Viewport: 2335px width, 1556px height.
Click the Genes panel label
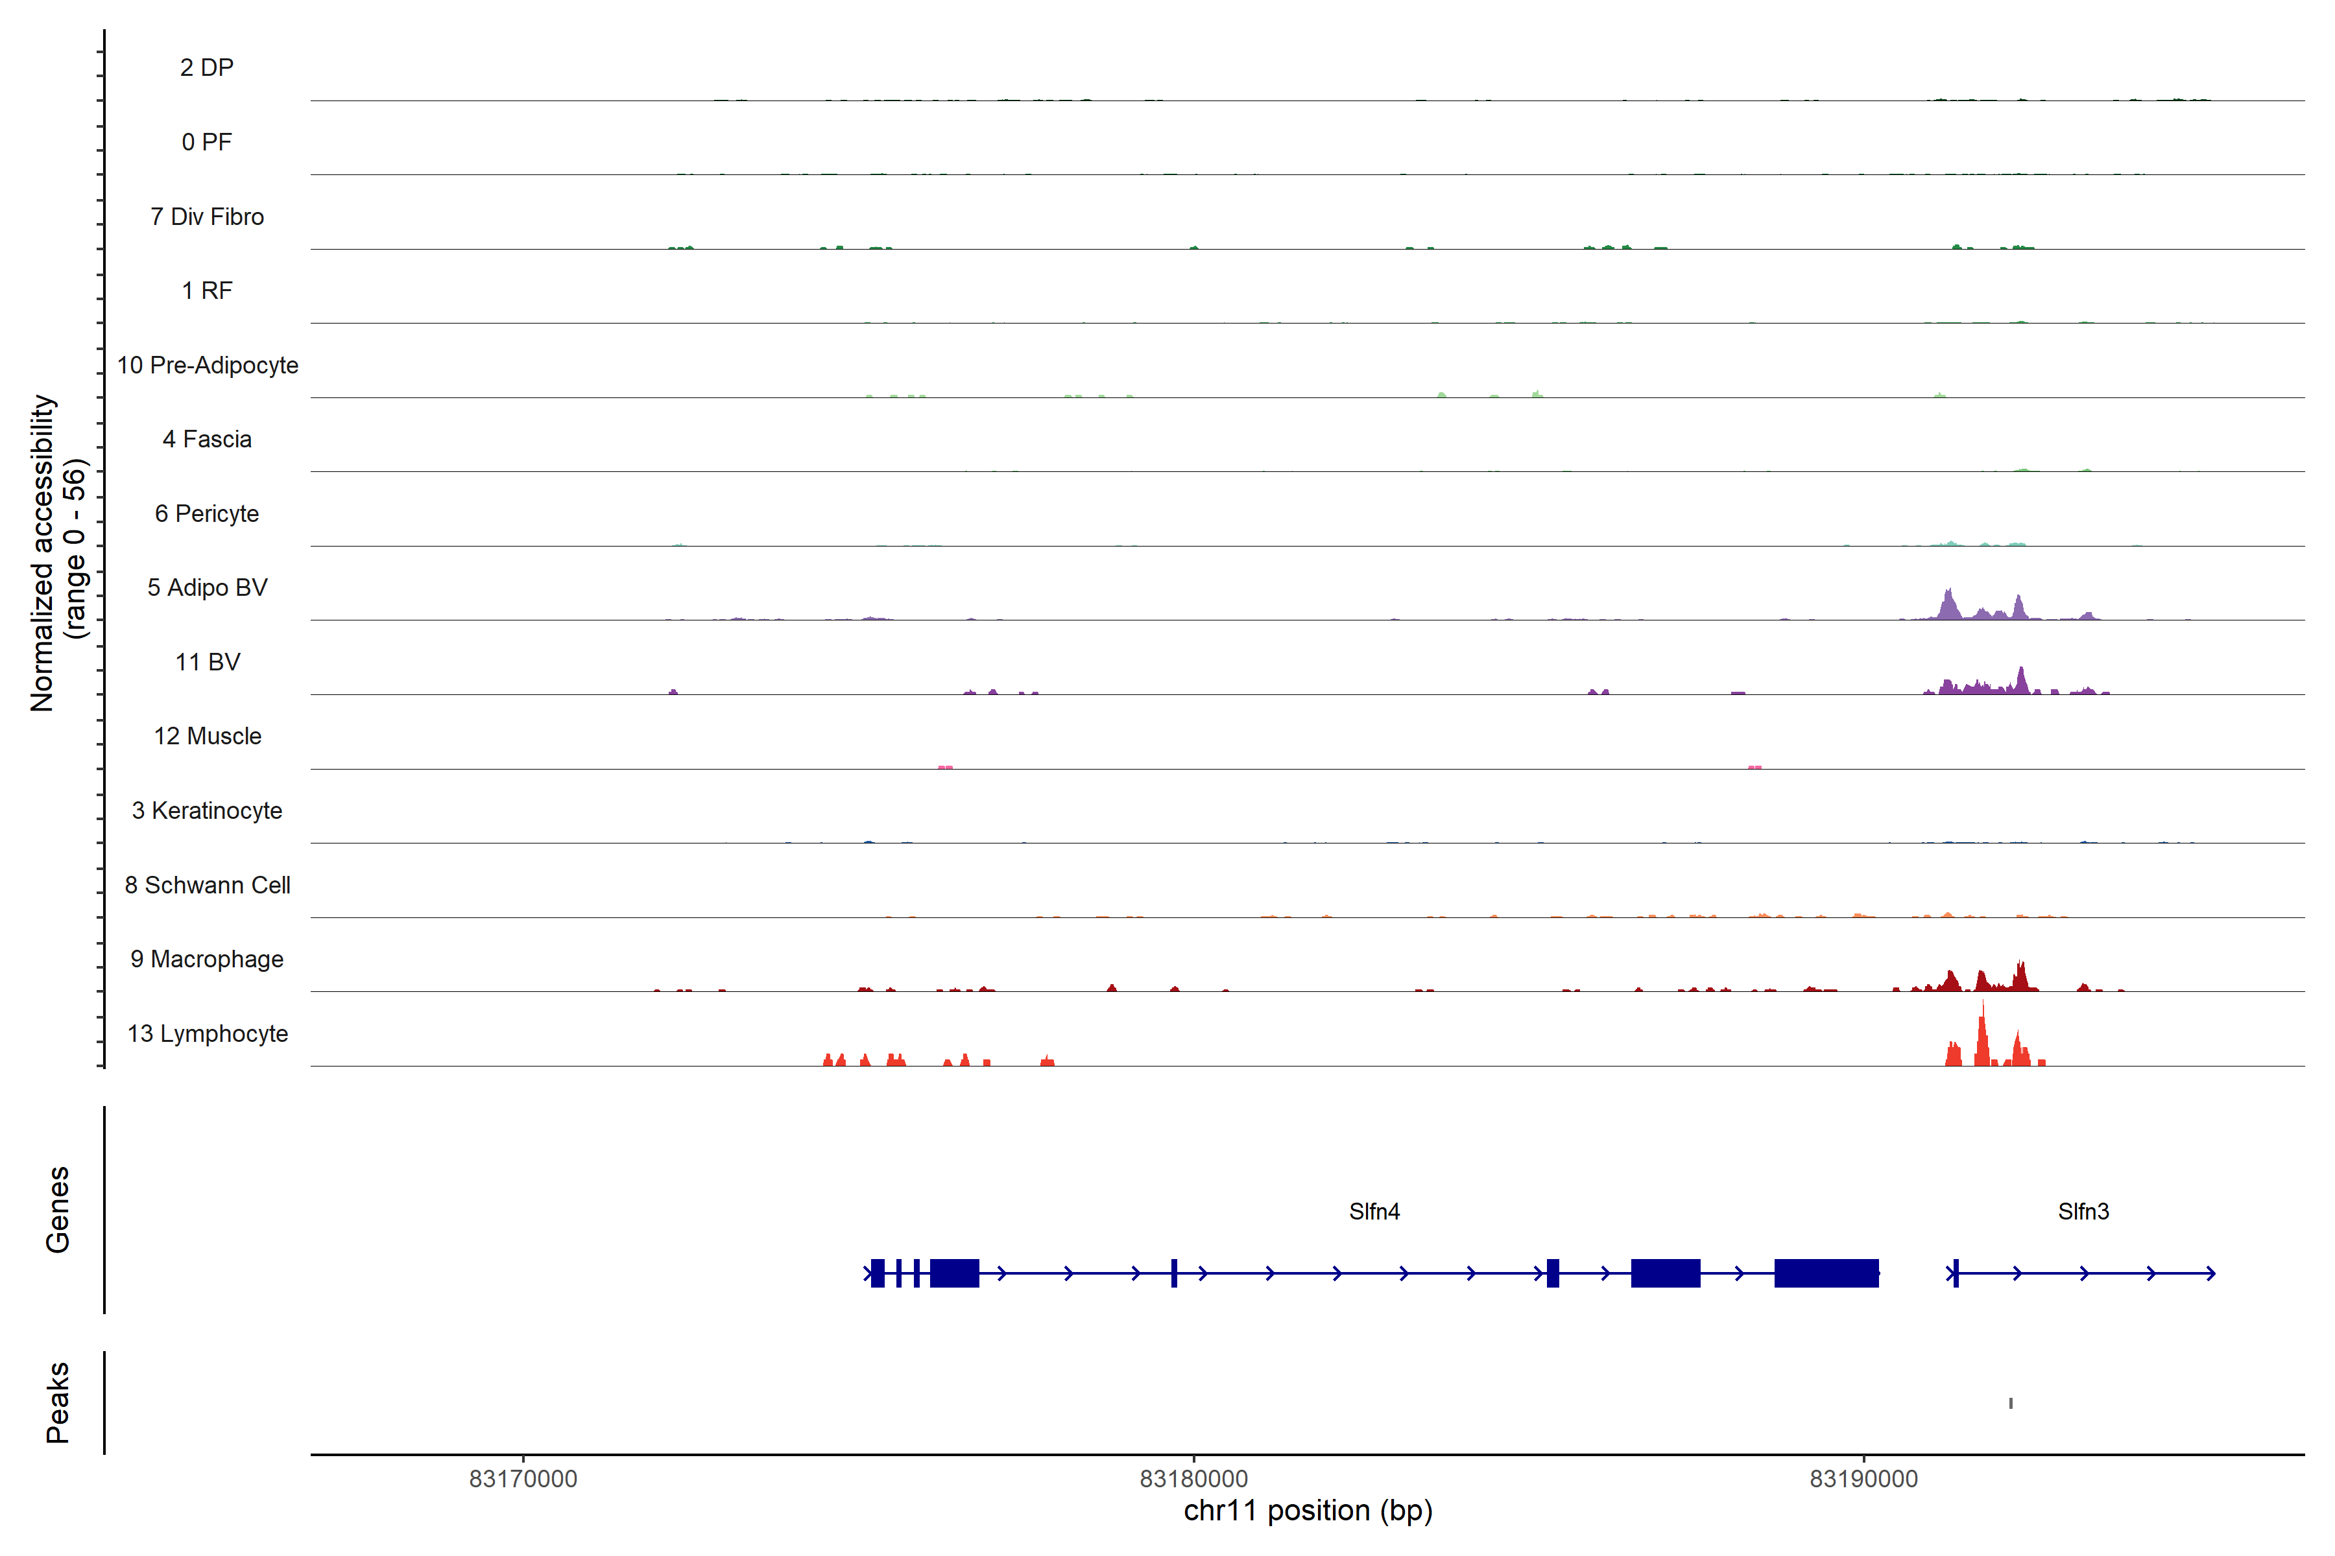pyautogui.click(x=58, y=1210)
